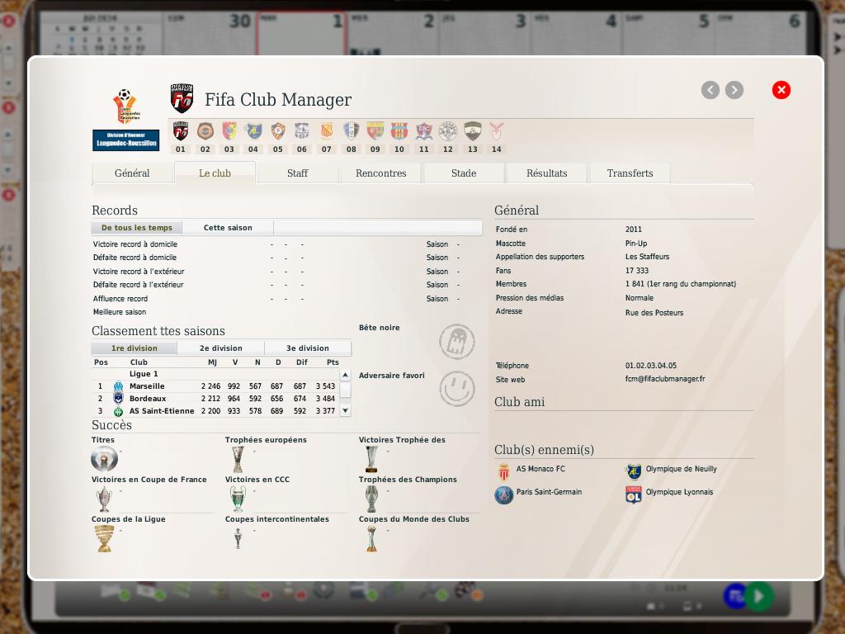Select club crest number 14

click(x=496, y=131)
